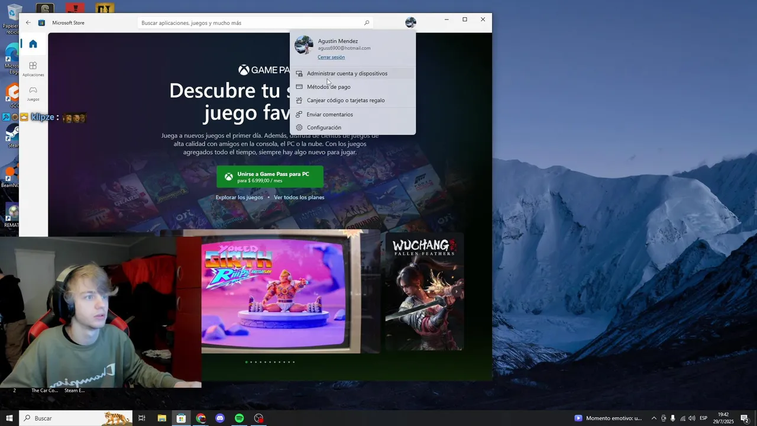Viewport: 757px width, 426px height.
Task: Open Aplicaciones section in sidebar
Action: 33,69
